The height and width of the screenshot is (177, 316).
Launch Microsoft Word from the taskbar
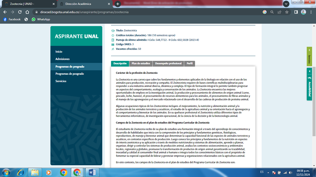point(92,173)
